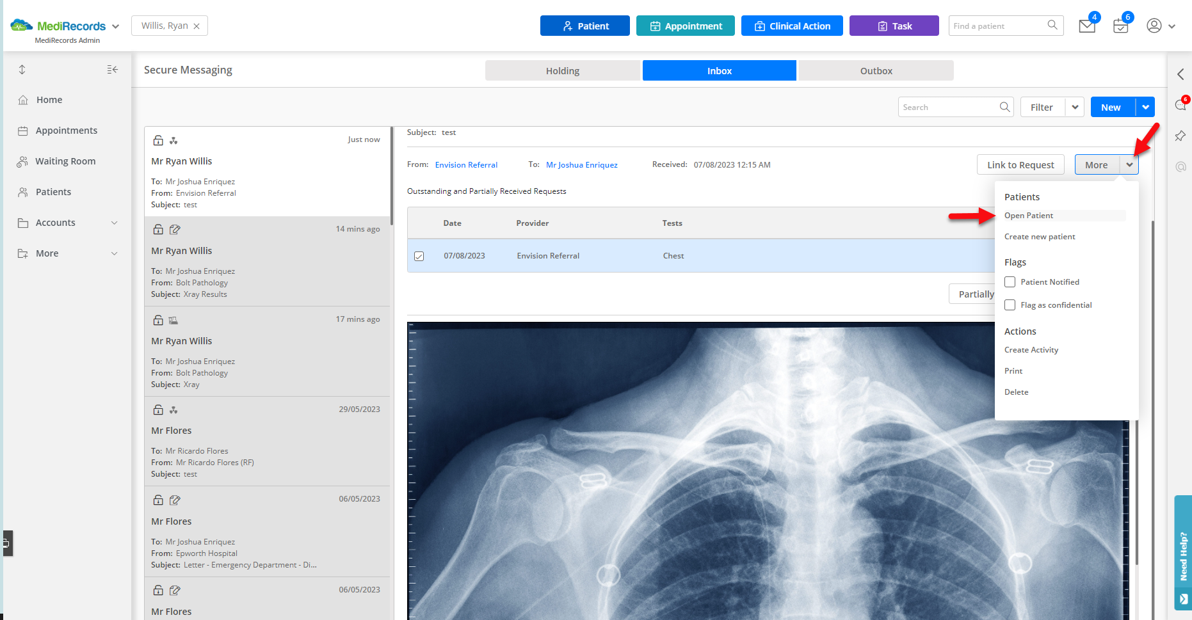1192x620 pixels.
Task: Click the message list scrollbar
Action: (x=391, y=176)
